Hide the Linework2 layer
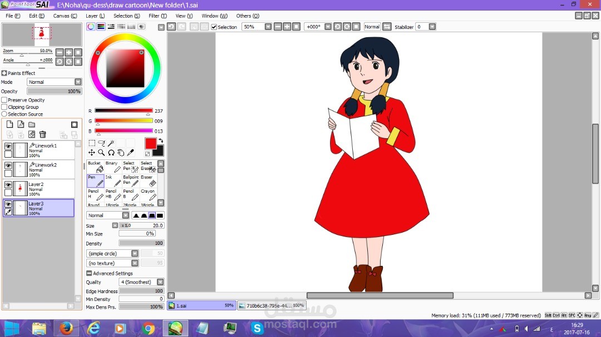601x337 pixels. point(8,165)
